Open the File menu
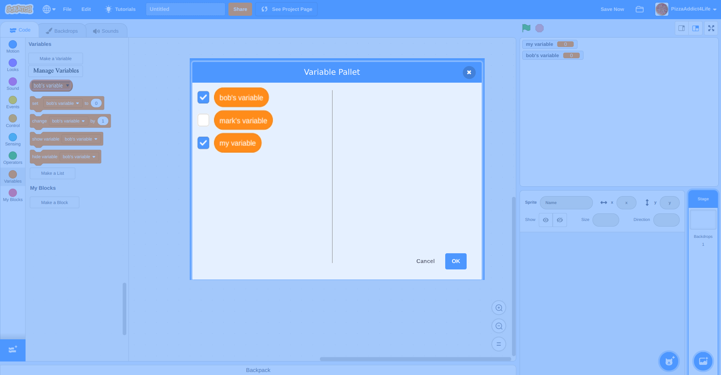This screenshot has height=375, width=721. (67, 9)
